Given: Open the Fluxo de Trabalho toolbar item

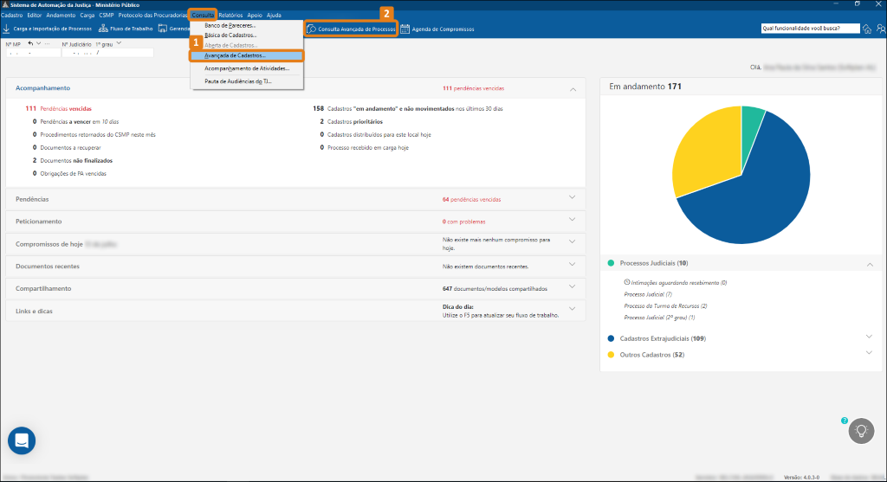Looking at the screenshot, I should coord(126,29).
